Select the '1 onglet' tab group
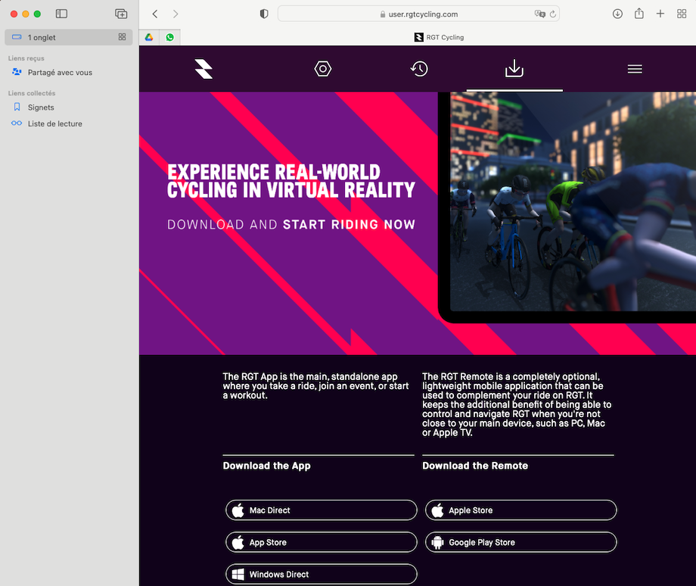This screenshot has width=696, height=586. [x=69, y=37]
